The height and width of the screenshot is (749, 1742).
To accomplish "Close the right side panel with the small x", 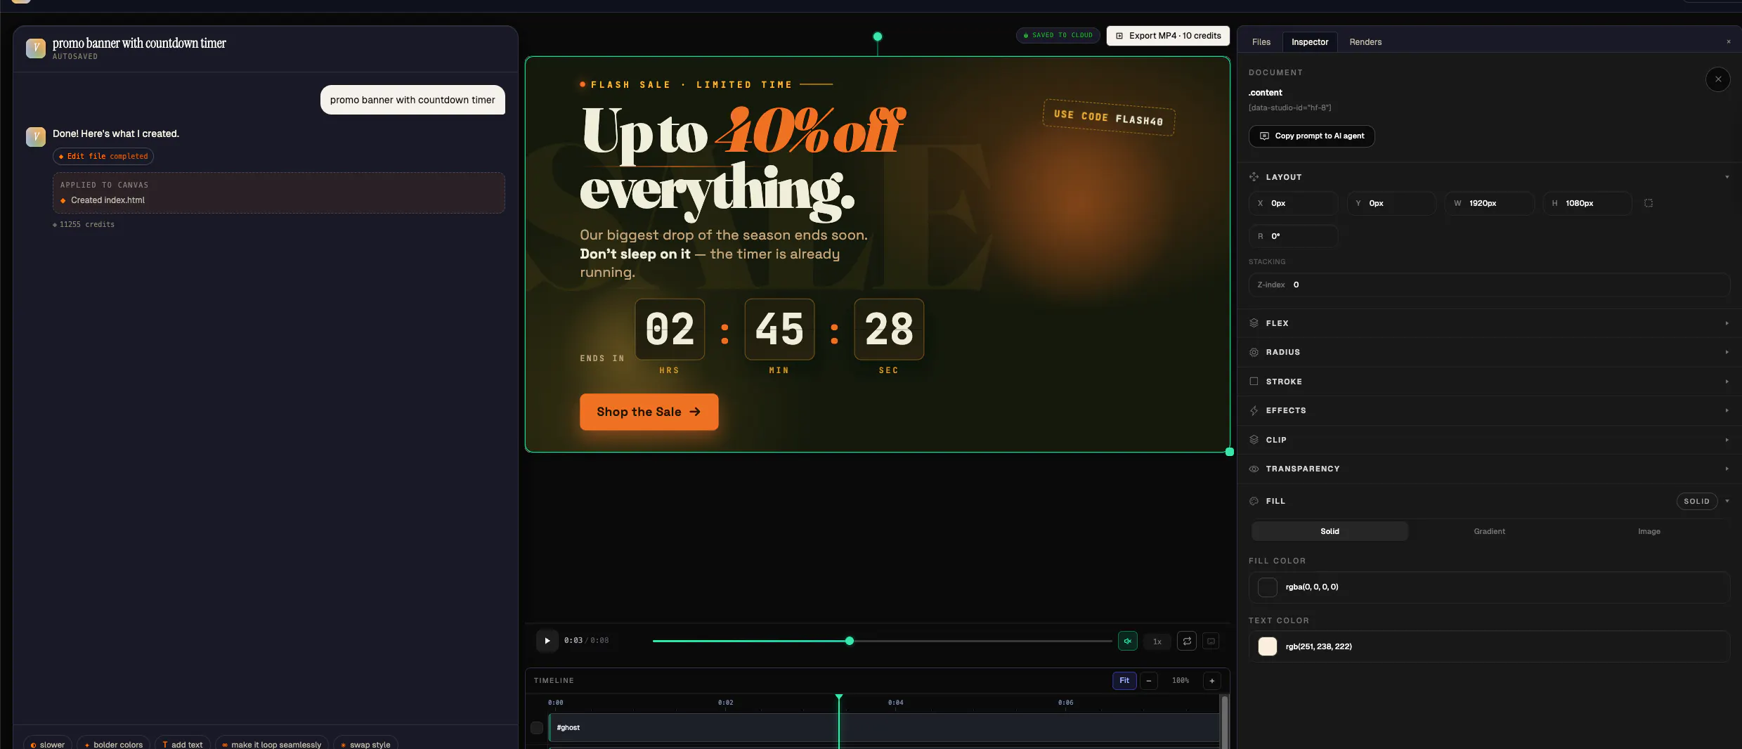I will [1729, 42].
